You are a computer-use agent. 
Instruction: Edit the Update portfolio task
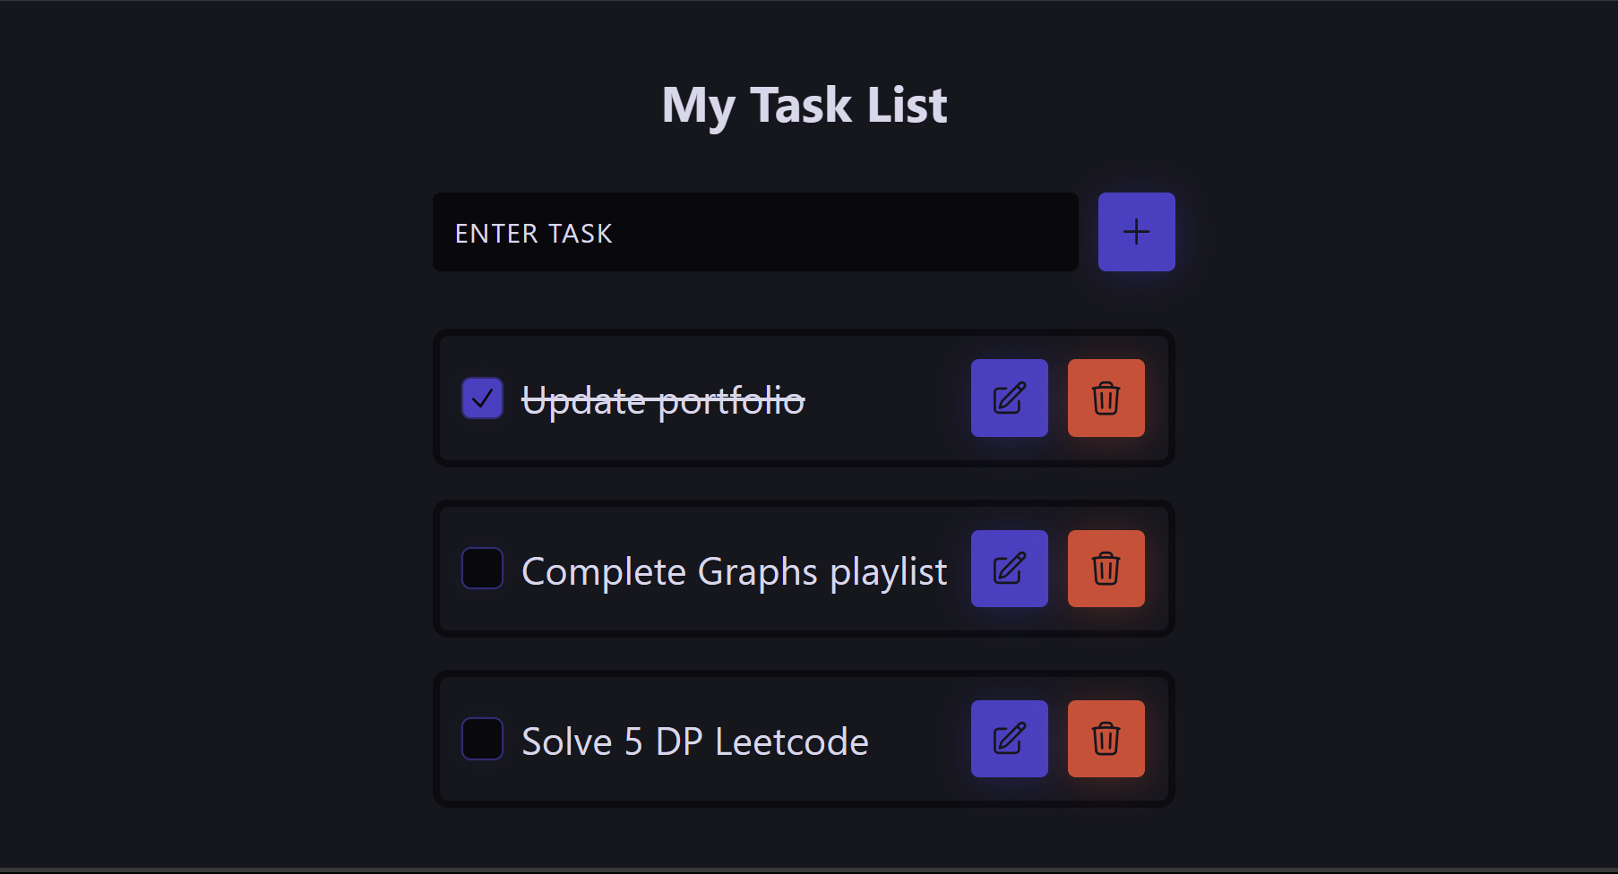point(1009,398)
